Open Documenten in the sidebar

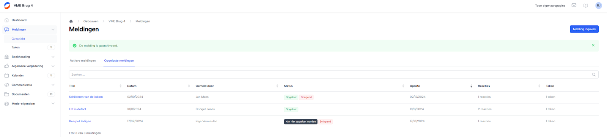(x=20, y=94)
